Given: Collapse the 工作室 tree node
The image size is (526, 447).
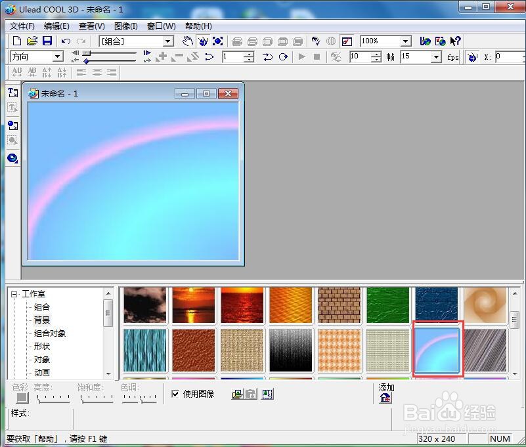Looking at the screenshot, I should click(x=14, y=295).
